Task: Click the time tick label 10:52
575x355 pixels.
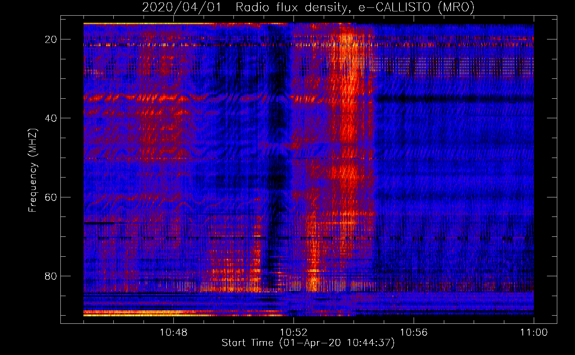Action: click(294, 333)
